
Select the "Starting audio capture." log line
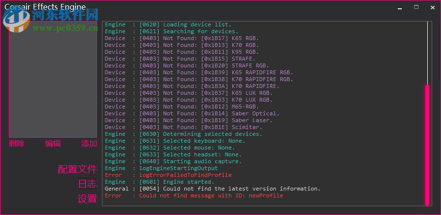tap(202, 161)
